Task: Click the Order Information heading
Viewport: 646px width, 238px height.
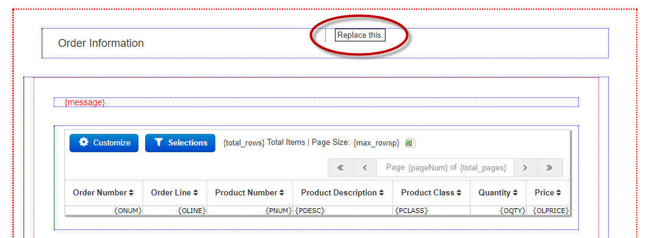Action: (x=101, y=43)
